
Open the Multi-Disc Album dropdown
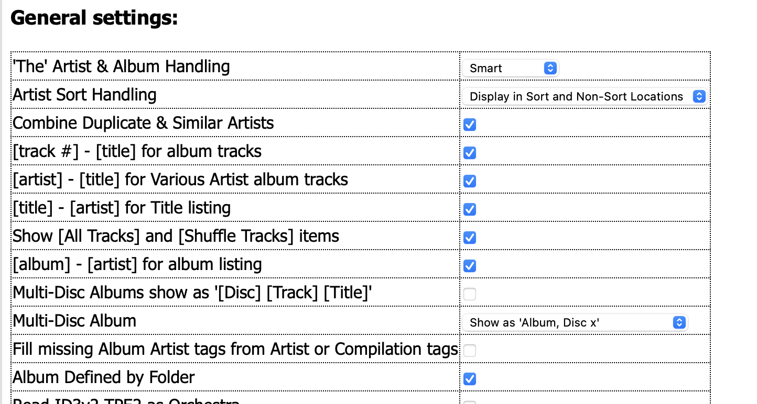(x=574, y=322)
